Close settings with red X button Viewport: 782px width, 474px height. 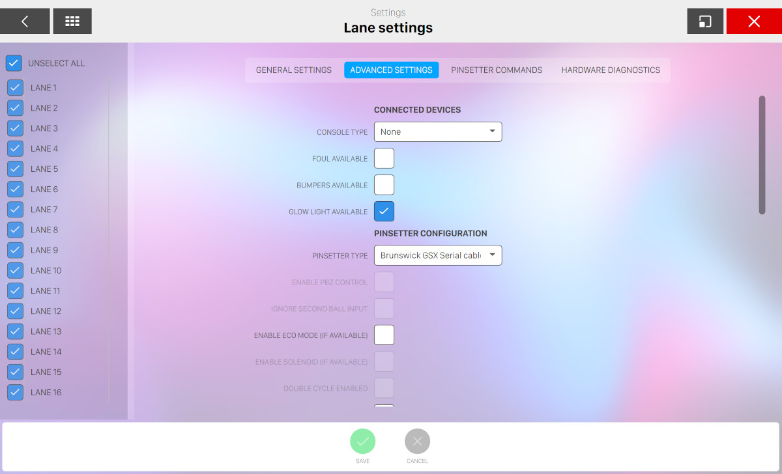coord(754,21)
